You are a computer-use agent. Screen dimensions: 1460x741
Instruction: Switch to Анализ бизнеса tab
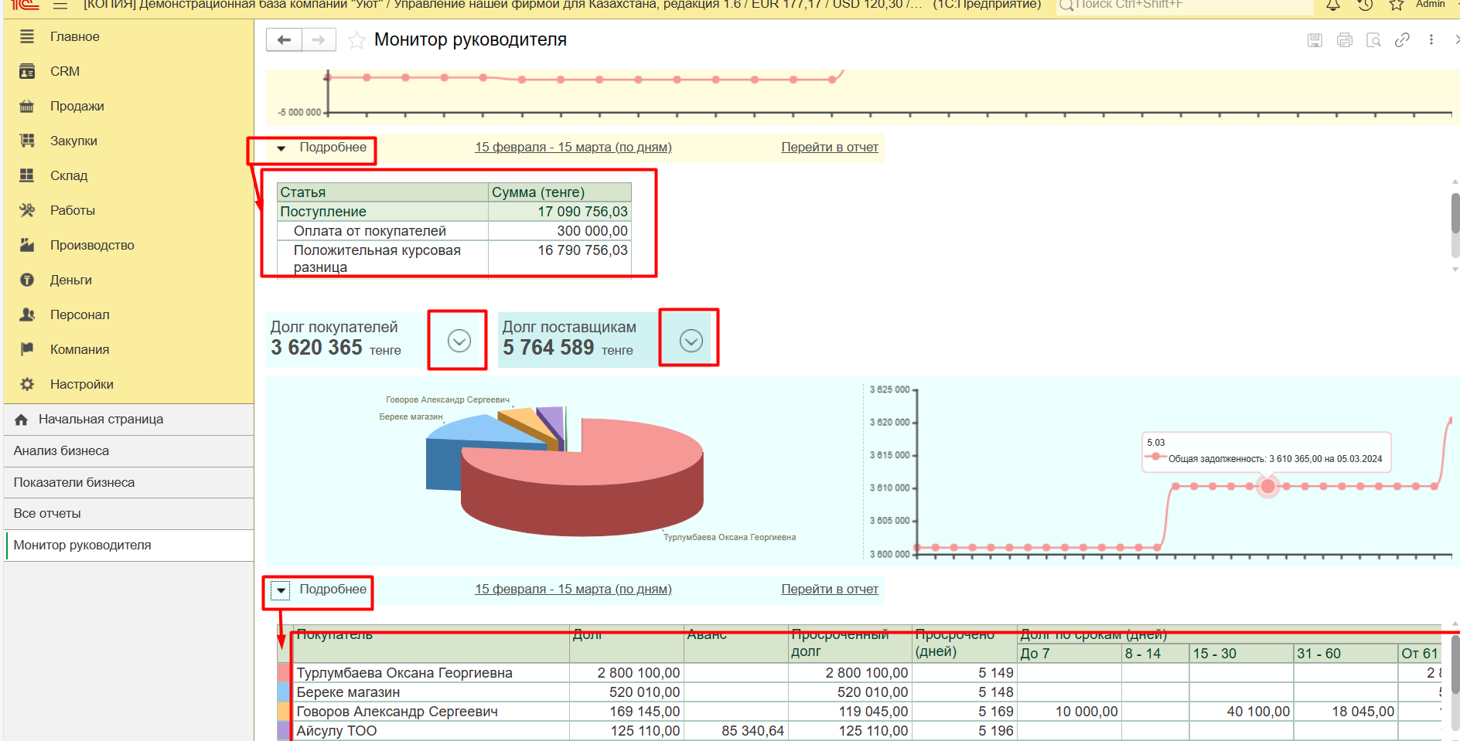click(x=61, y=451)
